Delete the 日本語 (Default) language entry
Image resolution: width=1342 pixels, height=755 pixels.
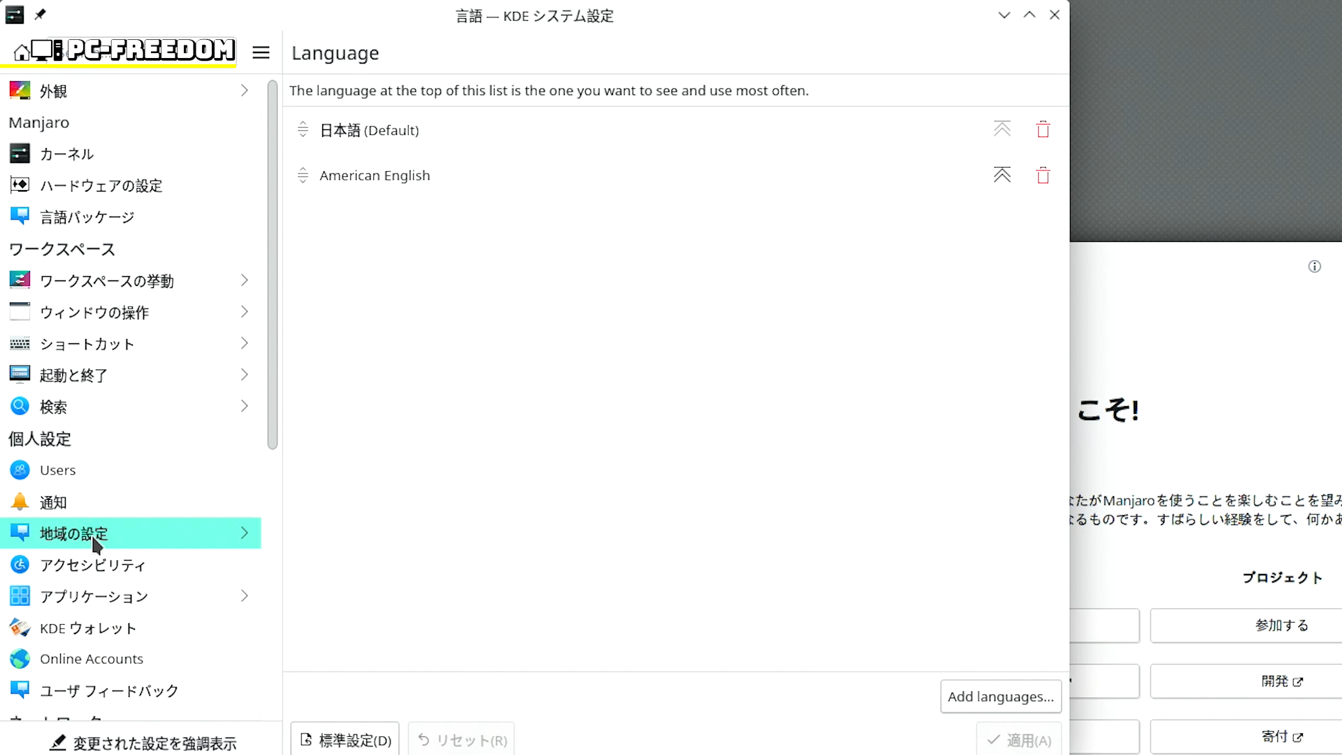[1043, 130]
